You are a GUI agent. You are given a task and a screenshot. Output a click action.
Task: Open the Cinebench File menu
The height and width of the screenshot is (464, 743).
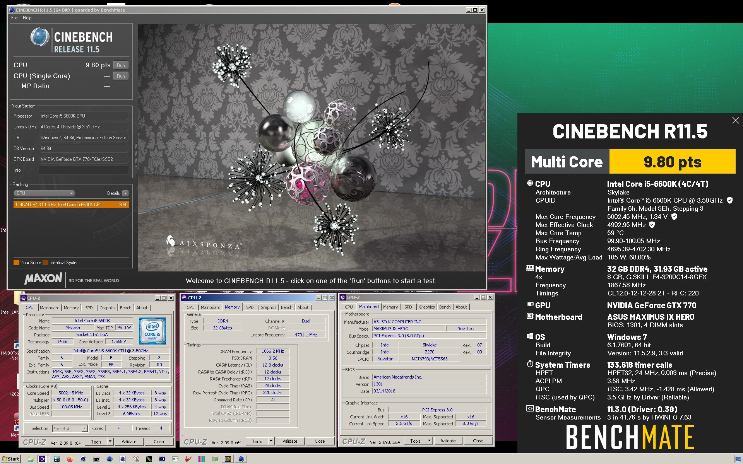click(x=14, y=18)
